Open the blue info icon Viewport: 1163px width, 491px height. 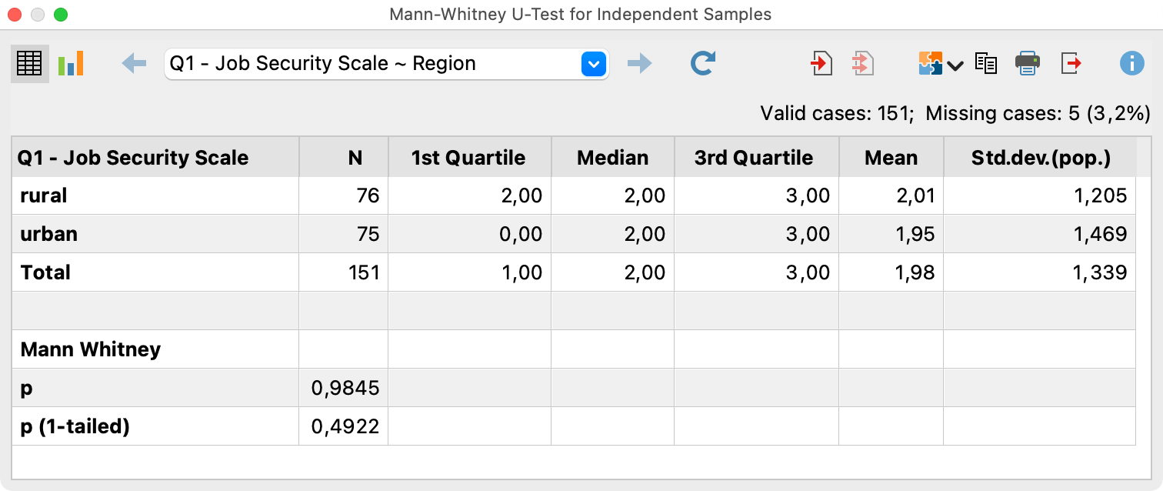click(x=1131, y=64)
